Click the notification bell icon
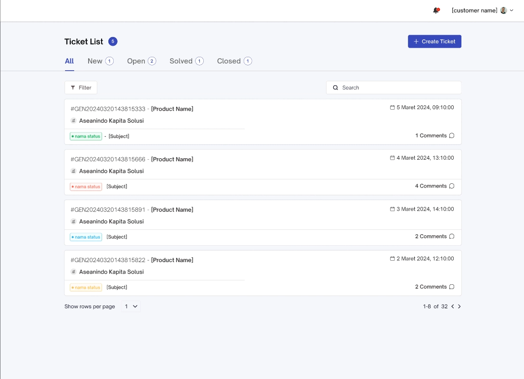Screen dimensions: 524x379 [436, 11]
